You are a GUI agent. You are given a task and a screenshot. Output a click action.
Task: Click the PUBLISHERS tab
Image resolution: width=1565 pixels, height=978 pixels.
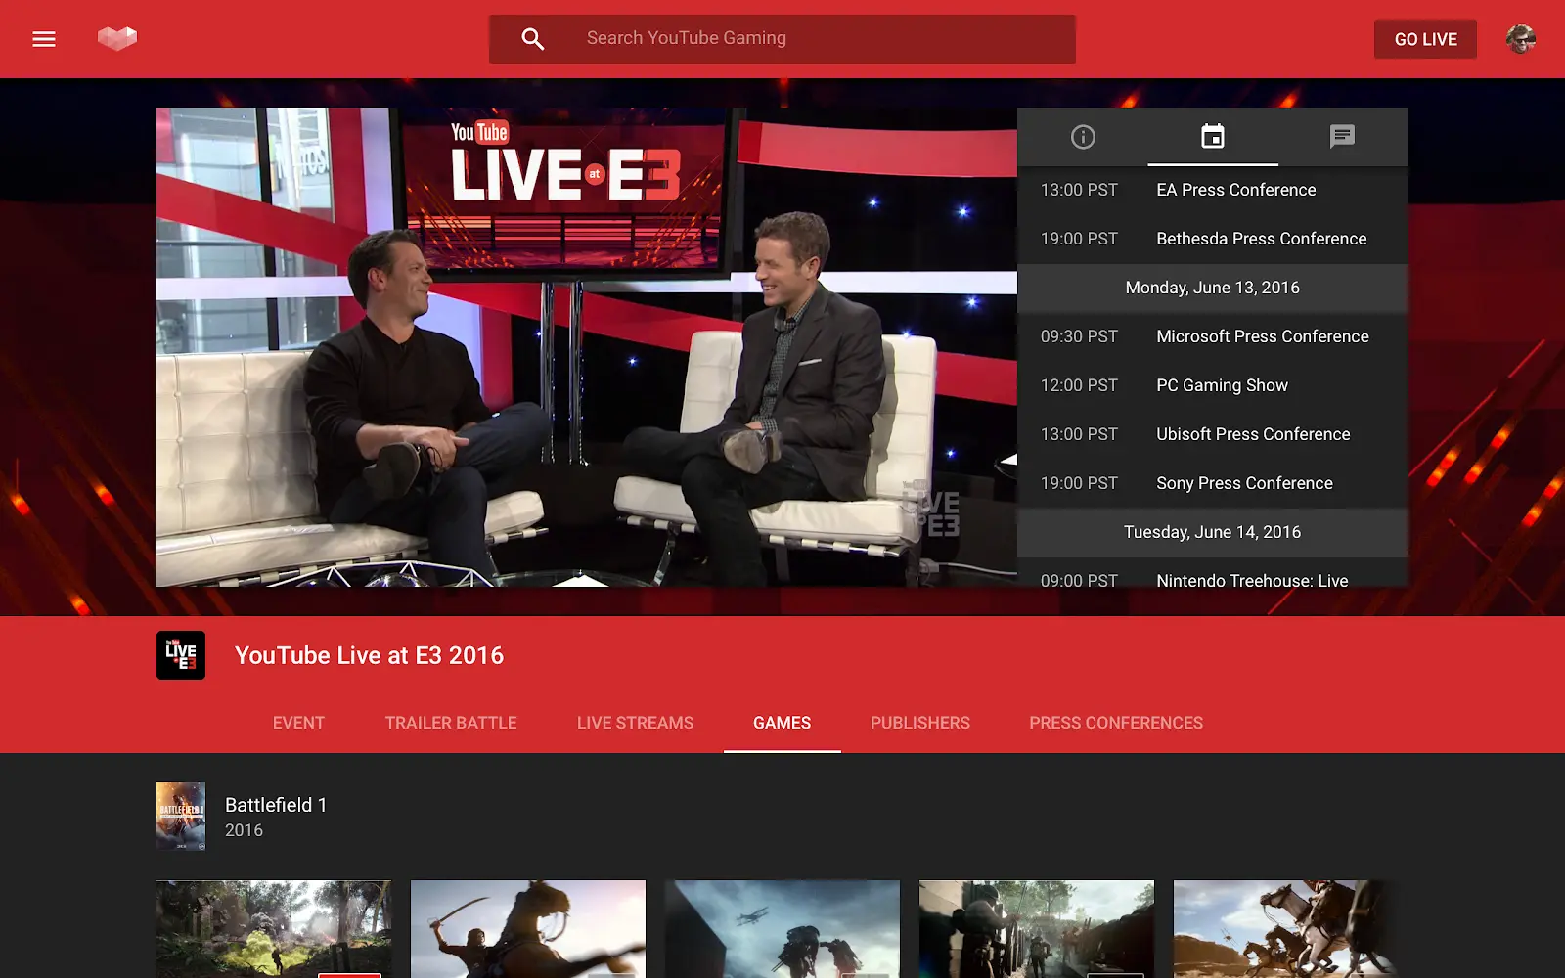pos(918,723)
